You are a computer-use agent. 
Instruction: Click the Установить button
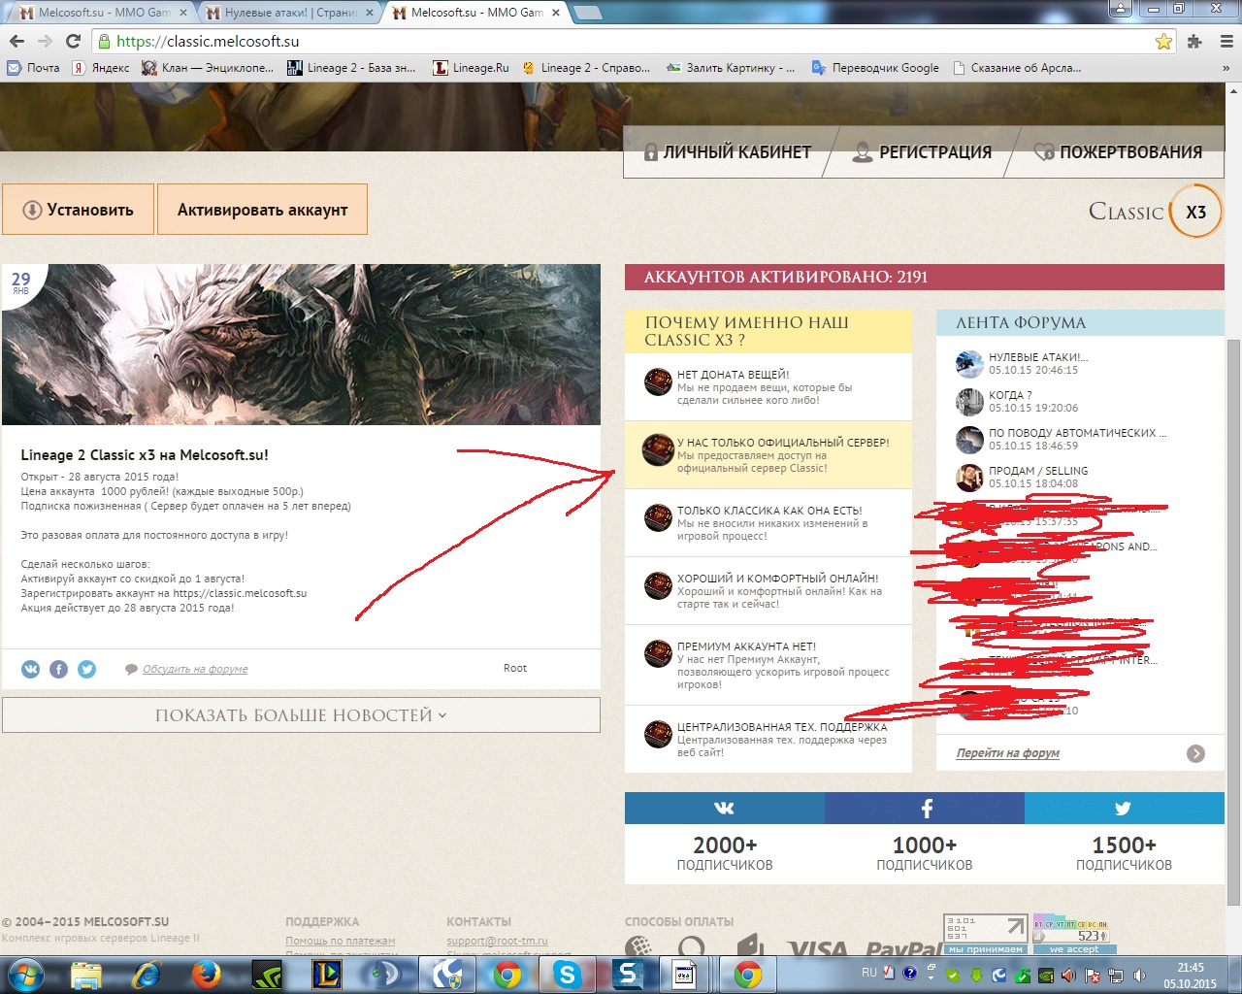(79, 210)
